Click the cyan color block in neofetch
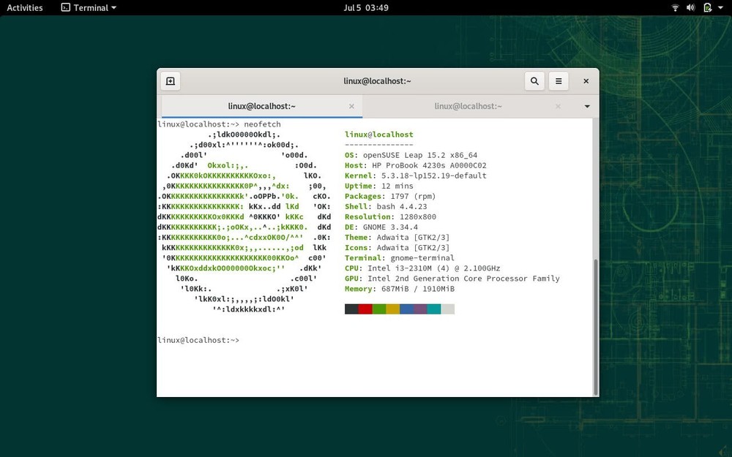This screenshot has height=457, width=732. [x=433, y=309]
